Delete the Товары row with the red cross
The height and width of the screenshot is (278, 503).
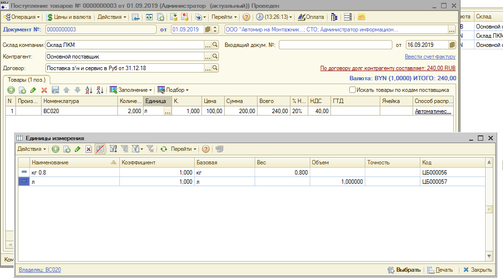point(44,90)
